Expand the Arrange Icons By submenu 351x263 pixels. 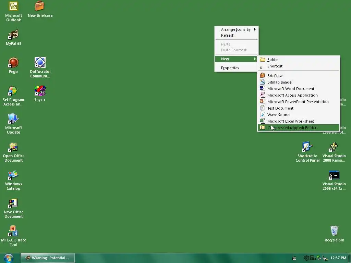pos(237,29)
